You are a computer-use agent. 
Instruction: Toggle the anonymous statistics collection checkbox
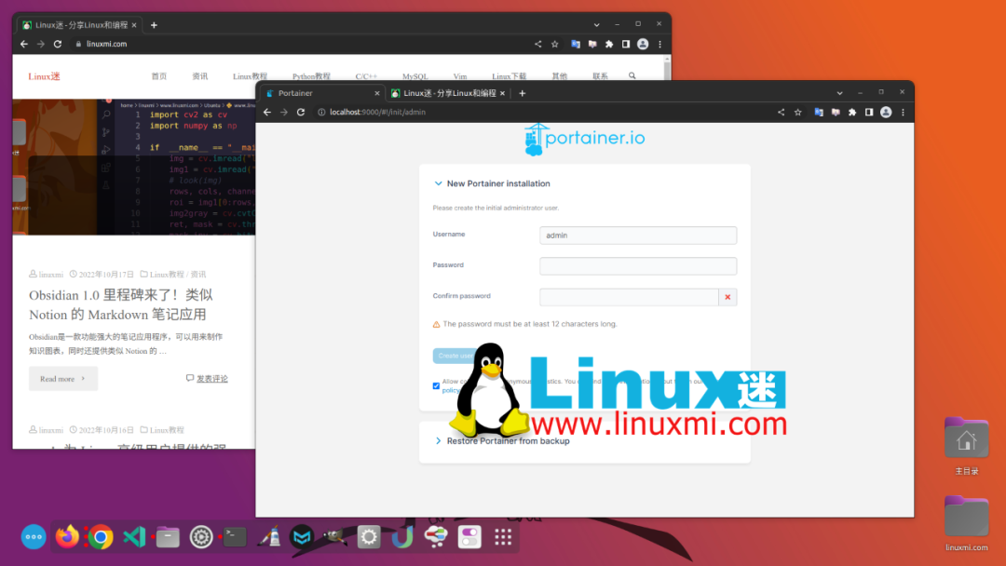436,386
